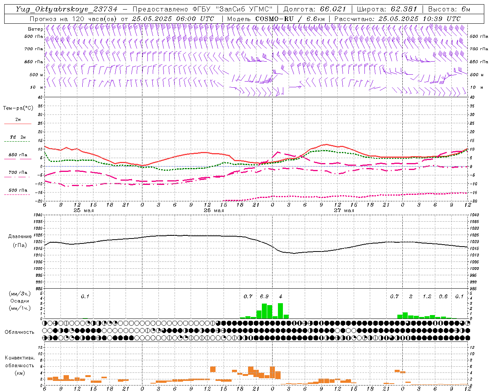The image size is (490, 392).
Task: Click the red line sample under '2м'
Action: click(18, 124)
